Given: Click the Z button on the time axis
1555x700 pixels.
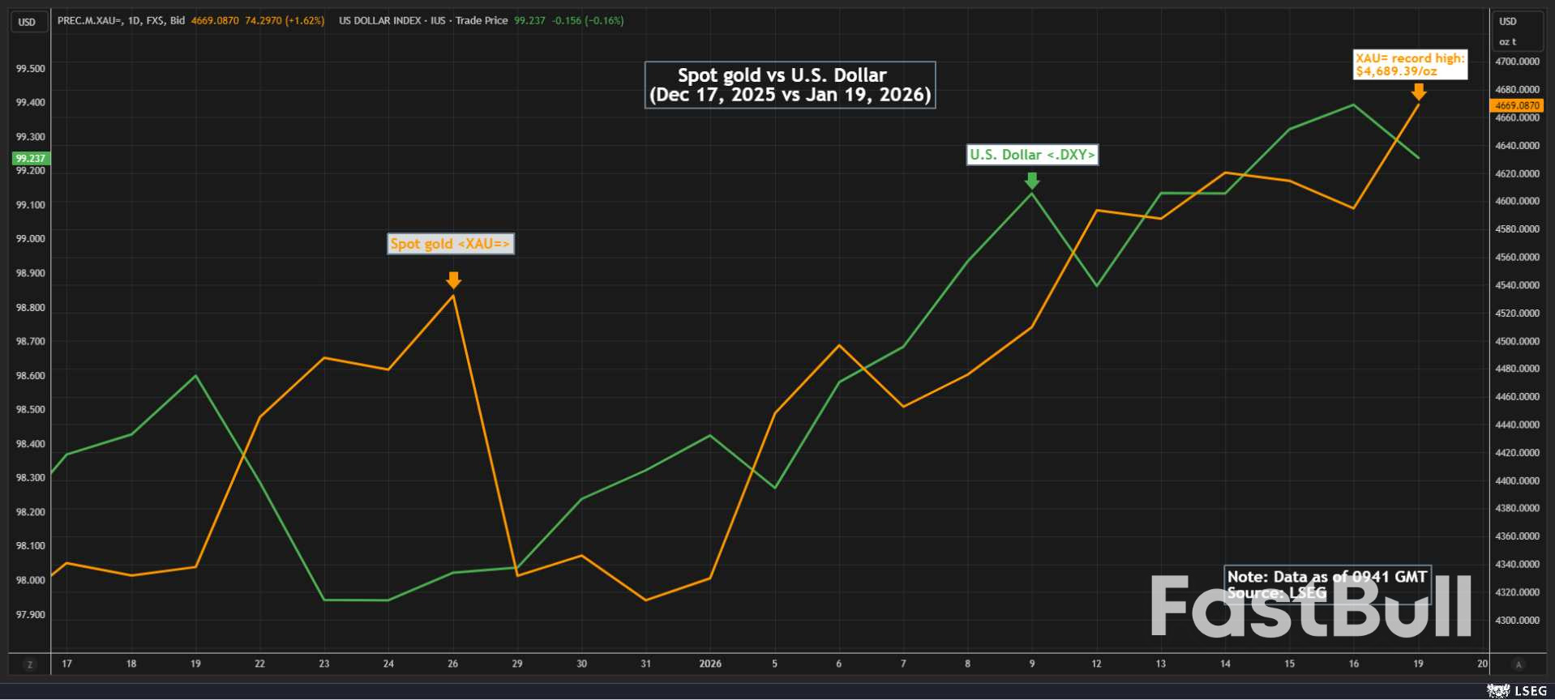Looking at the screenshot, I should point(30,664).
